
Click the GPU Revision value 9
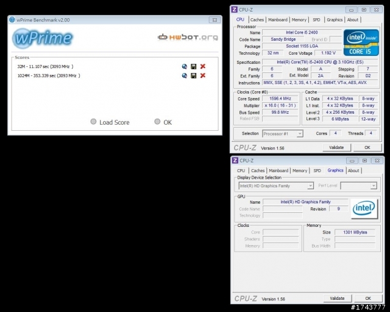click(x=338, y=209)
